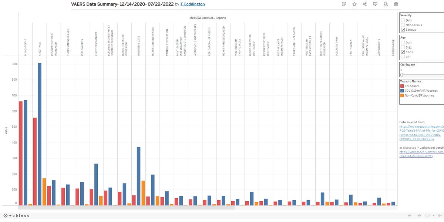
Task: Open the comments icon in the toolbar
Action: [374, 4]
